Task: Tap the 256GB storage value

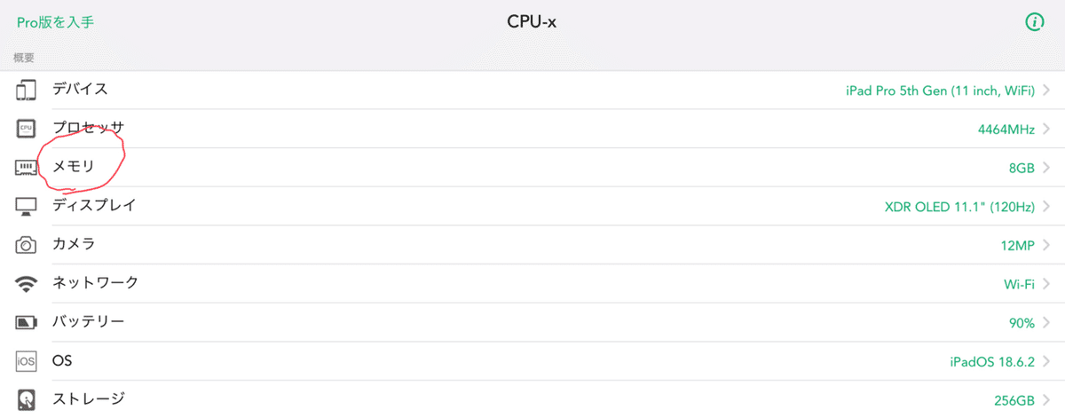Action: [1015, 400]
